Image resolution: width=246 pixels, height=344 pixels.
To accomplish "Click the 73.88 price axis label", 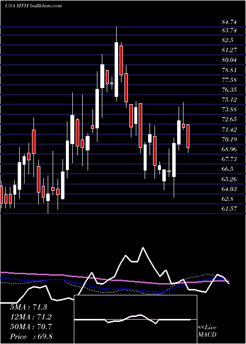I will point(229,110).
